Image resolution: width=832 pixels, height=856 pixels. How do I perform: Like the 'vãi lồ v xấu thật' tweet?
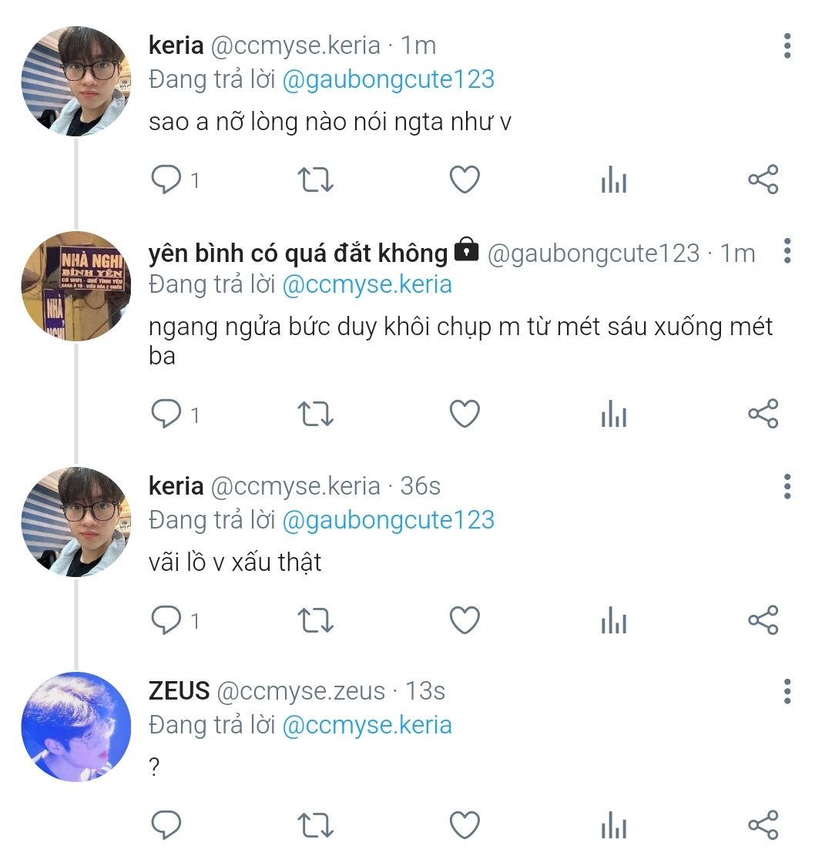(x=465, y=620)
